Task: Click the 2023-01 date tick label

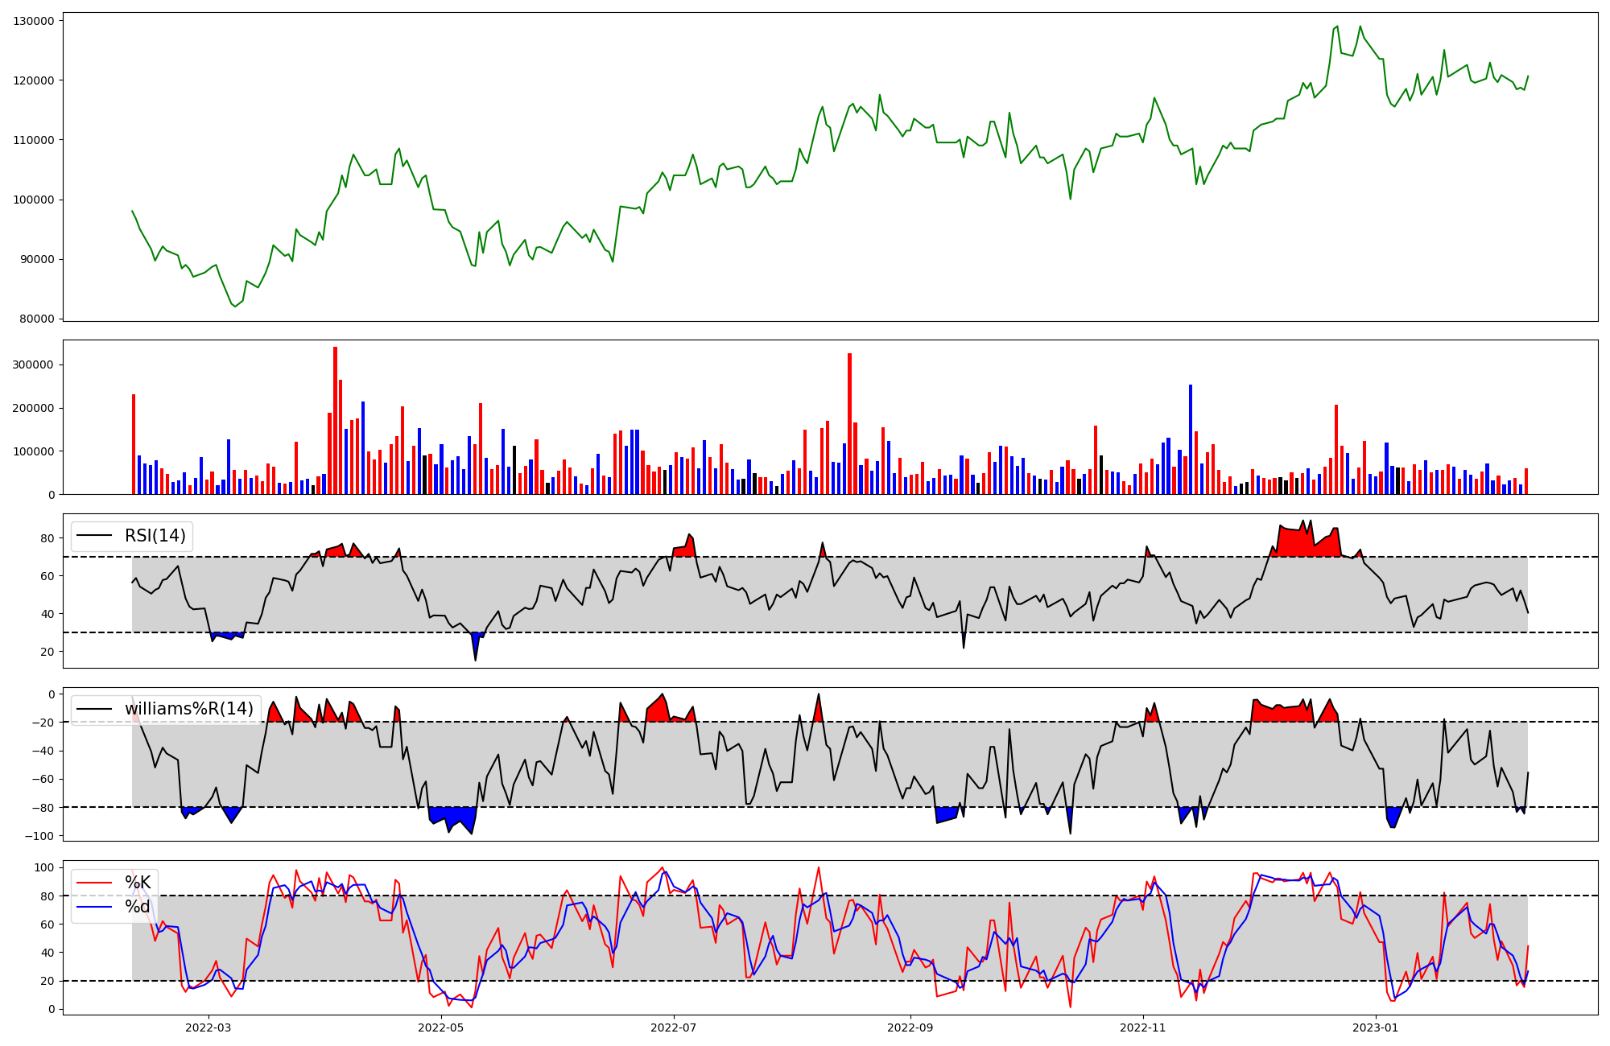Action: point(1375,1027)
